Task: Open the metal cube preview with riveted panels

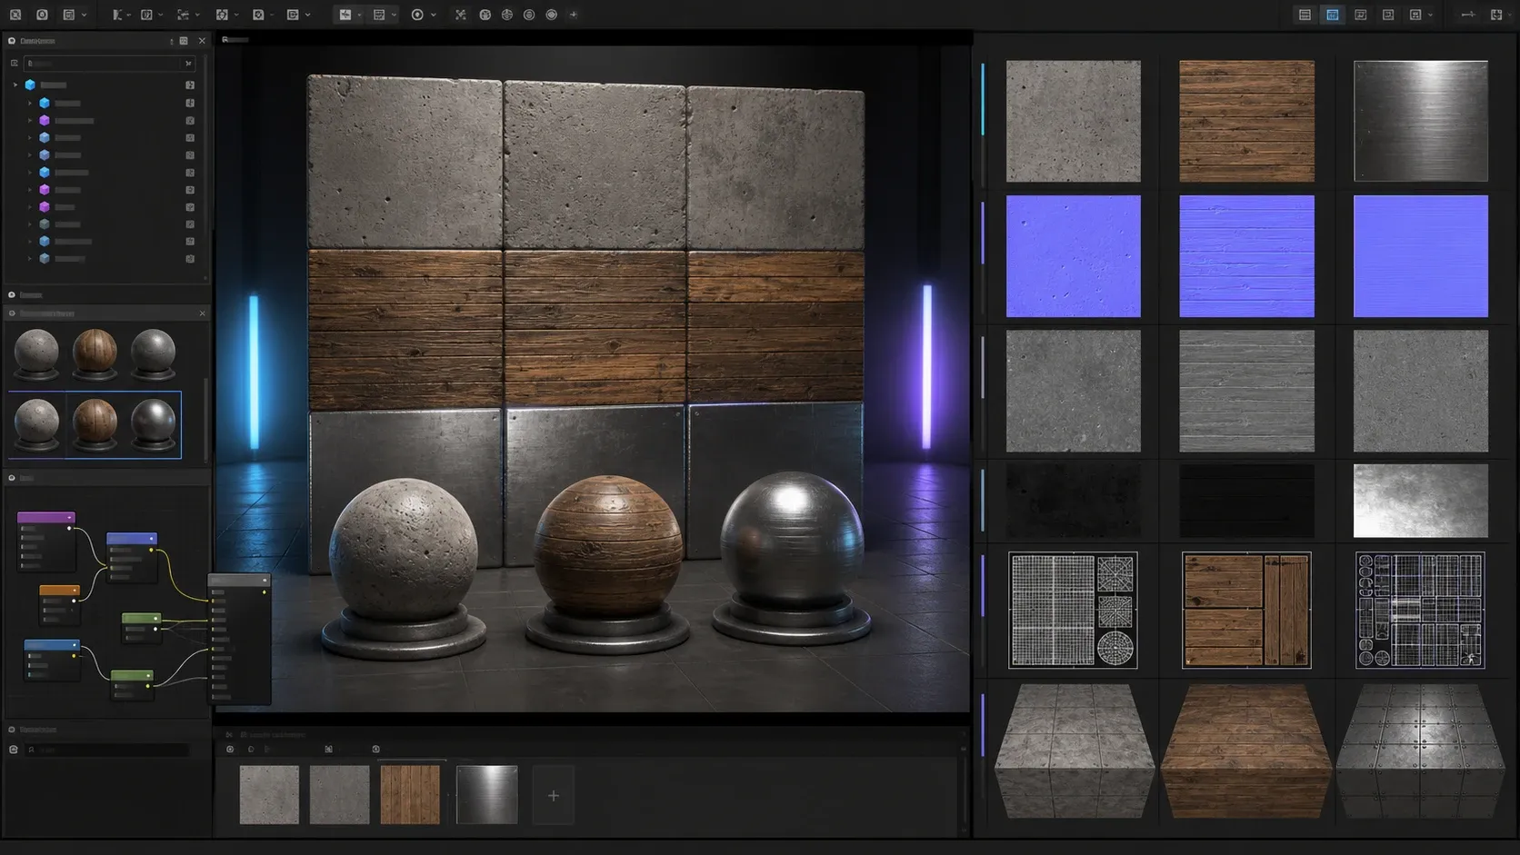Action: [x=1420, y=751]
